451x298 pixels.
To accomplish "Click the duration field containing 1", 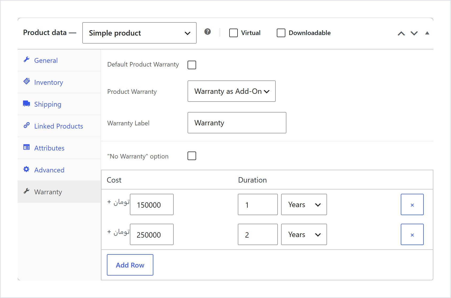I will pyautogui.click(x=258, y=204).
